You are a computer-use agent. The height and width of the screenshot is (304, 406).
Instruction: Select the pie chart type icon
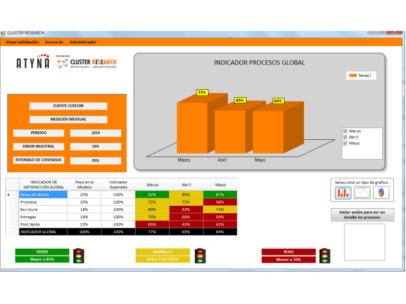pos(381,193)
